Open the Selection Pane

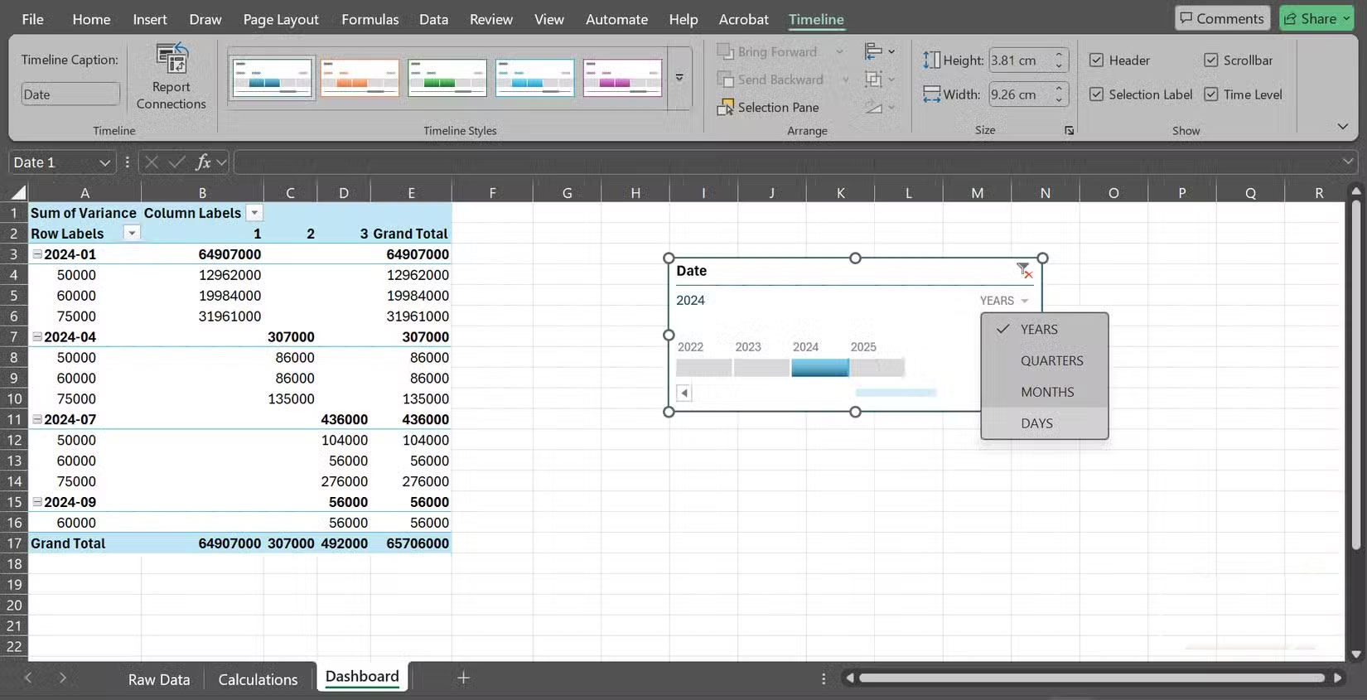768,108
